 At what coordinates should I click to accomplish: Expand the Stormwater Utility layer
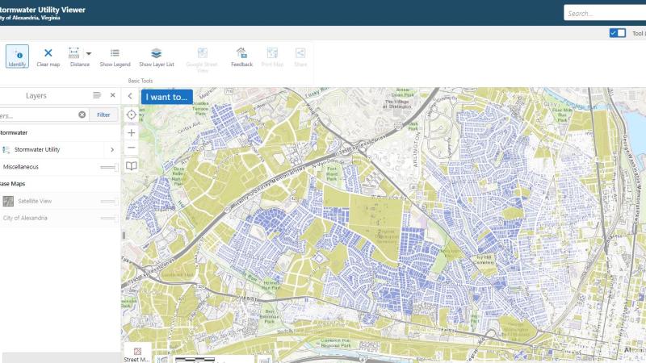tap(111, 149)
